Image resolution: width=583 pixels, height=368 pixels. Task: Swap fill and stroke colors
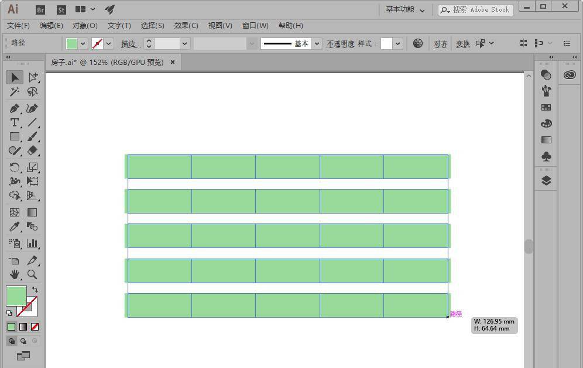click(x=35, y=290)
